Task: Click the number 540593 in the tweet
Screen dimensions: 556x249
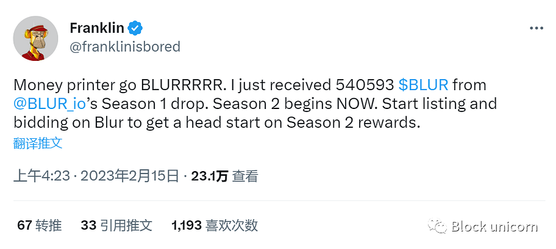Action: click(x=365, y=85)
